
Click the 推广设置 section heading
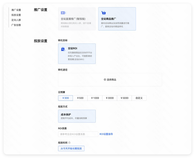point(41,10)
